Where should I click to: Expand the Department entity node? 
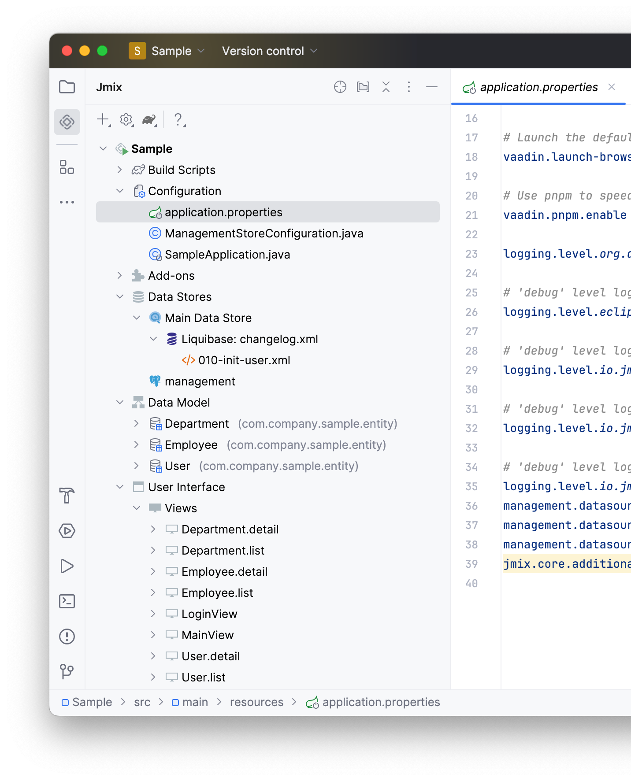(137, 423)
